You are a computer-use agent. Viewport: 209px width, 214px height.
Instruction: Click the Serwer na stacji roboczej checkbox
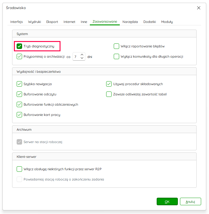19,142
